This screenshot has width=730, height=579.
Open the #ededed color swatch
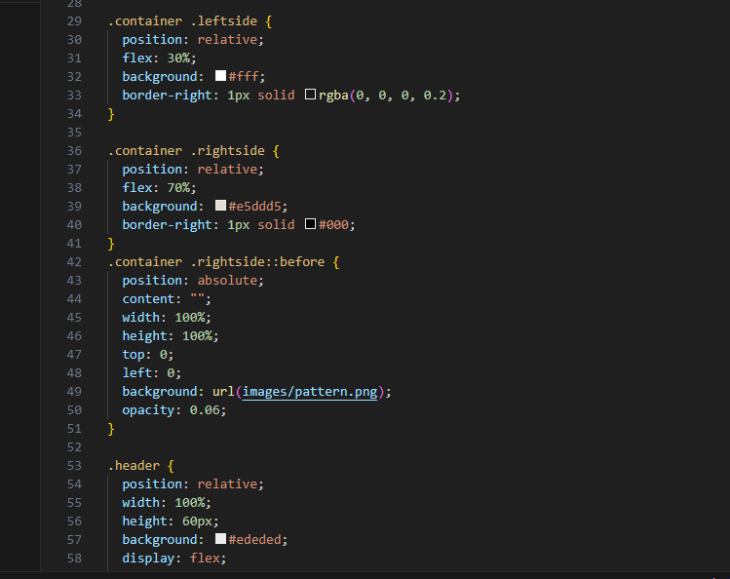click(x=220, y=539)
